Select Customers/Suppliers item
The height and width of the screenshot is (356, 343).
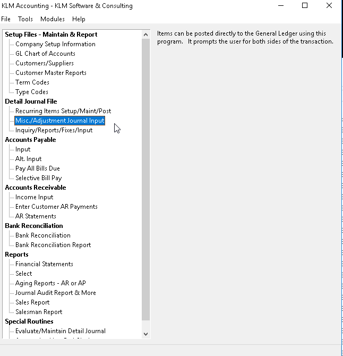[45, 63]
